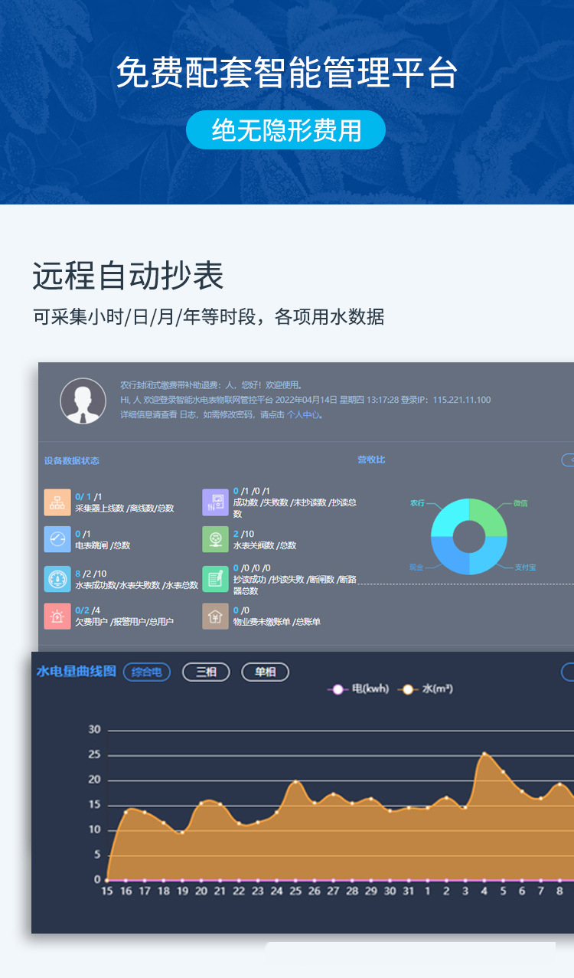Toggle the 电(kwh) series in chart legend
Viewport: 574px width, 978px height.
pyautogui.click(x=358, y=689)
